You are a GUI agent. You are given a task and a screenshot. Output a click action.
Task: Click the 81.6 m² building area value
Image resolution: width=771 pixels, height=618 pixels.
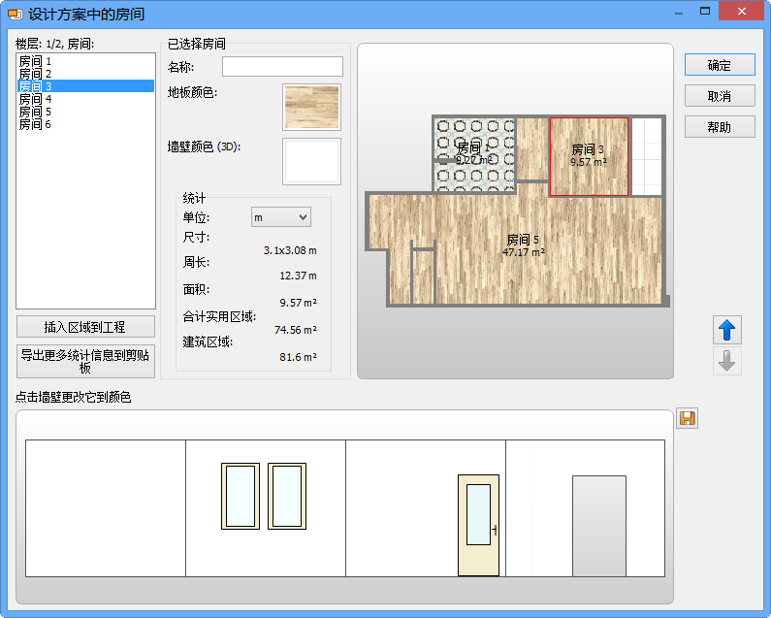click(x=298, y=357)
